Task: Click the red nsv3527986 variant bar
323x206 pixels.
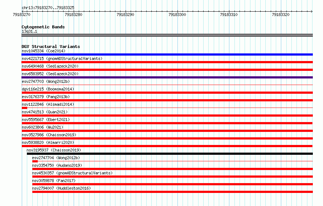Action: (x=167, y=138)
